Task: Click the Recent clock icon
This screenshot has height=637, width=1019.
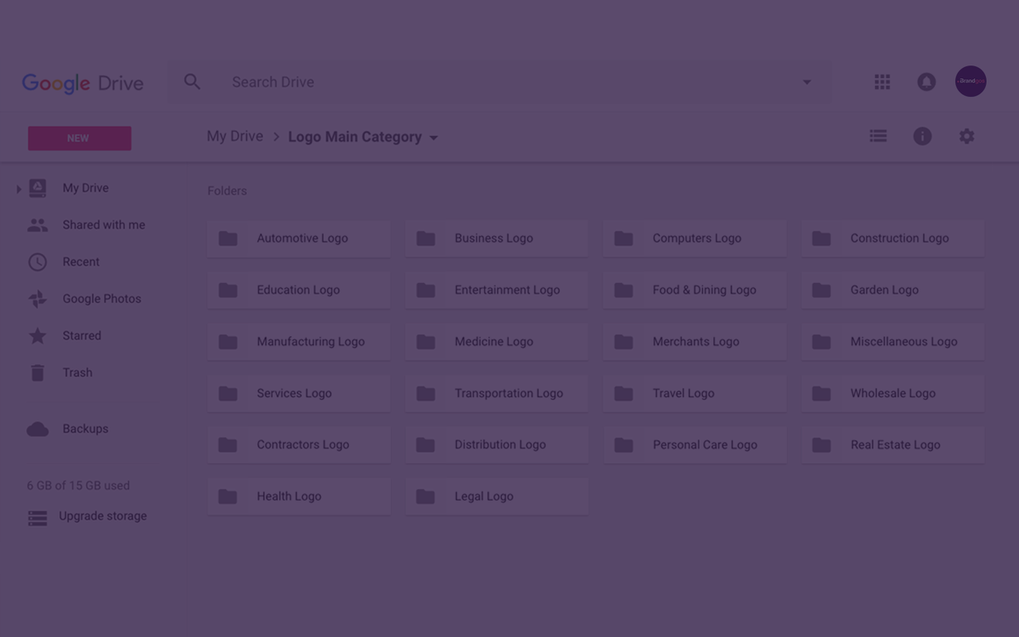Action: pyautogui.click(x=37, y=262)
